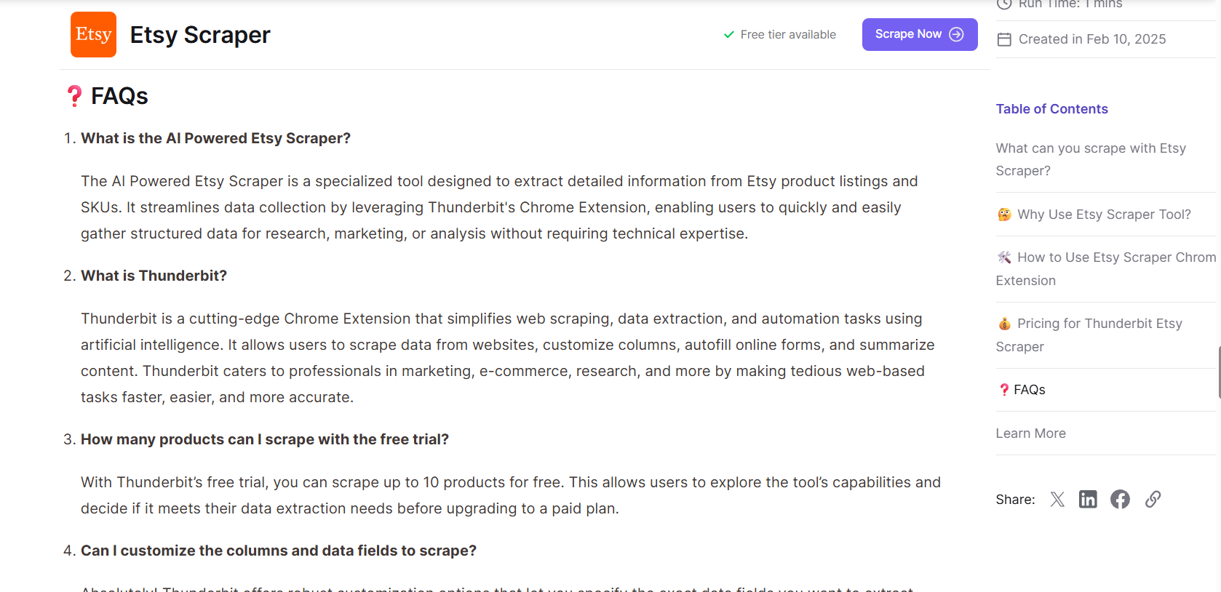Click the Etsy logo icon
Viewport: 1221px width, 592px height.
coord(93,34)
